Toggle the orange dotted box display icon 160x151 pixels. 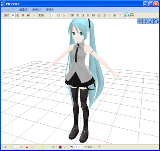[x=16, y=147]
